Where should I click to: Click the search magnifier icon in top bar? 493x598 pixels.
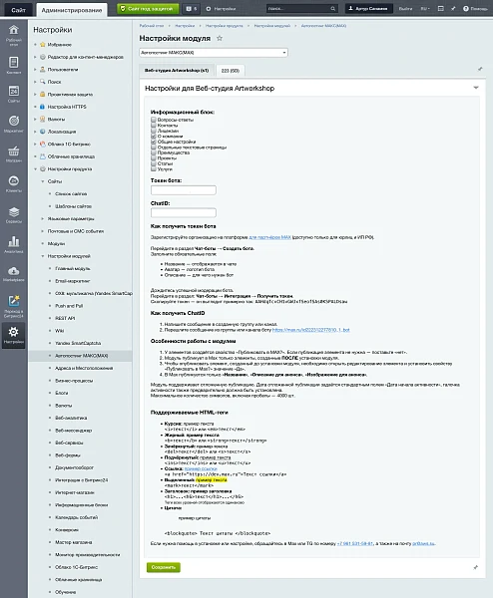[x=333, y=8]
